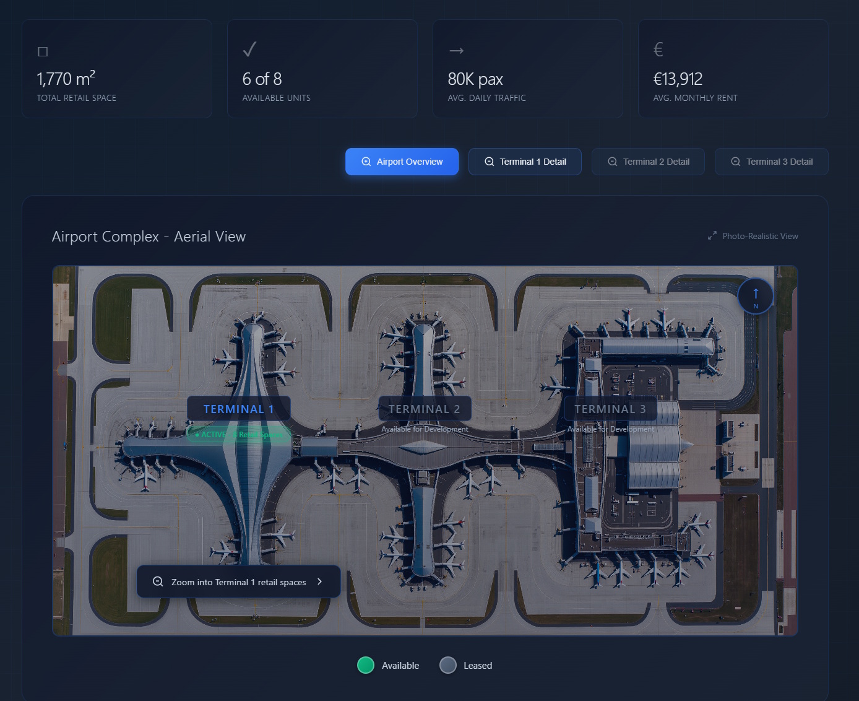
Task: Toggle the ACTIVE - 8 Retail Spaces status badge
Action: click(x=239, y=434)
